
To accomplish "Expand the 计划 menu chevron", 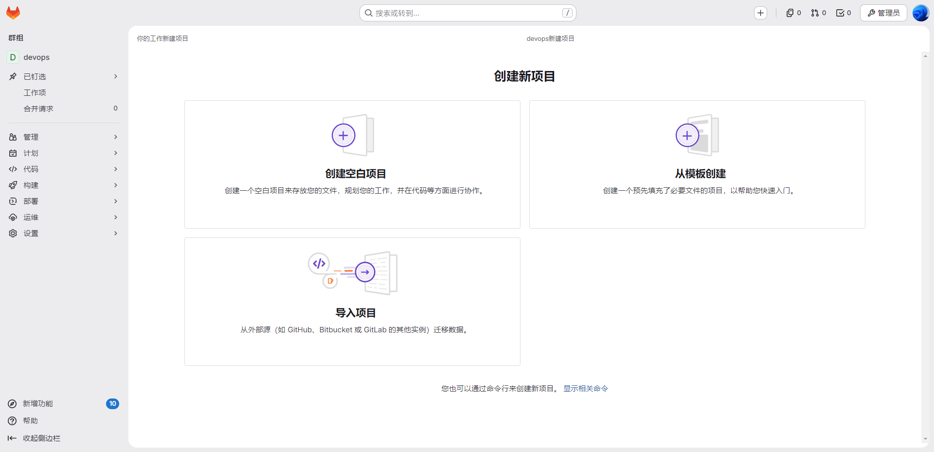I will pos(116,153).
